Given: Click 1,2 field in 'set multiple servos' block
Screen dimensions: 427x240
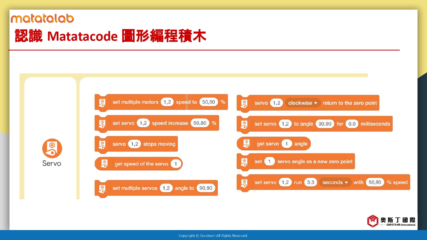Looking at the screenshot, I should (x=166, y=188).
